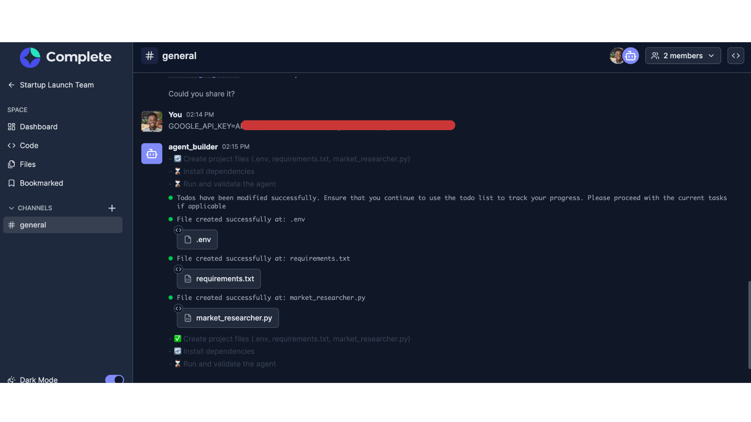Select the Code section in sidebar
The height and width of the screenshot is (422, 751).
[x=29, y=145]
